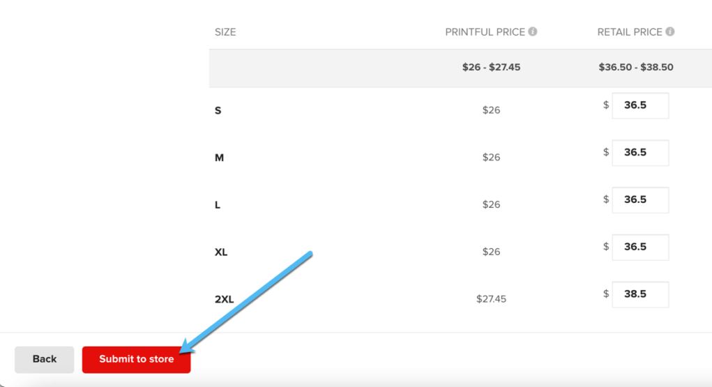Click the $26 Printful price for size M
Image resolution: width=712 pixels, height=387 pixels.
(492, 157)
